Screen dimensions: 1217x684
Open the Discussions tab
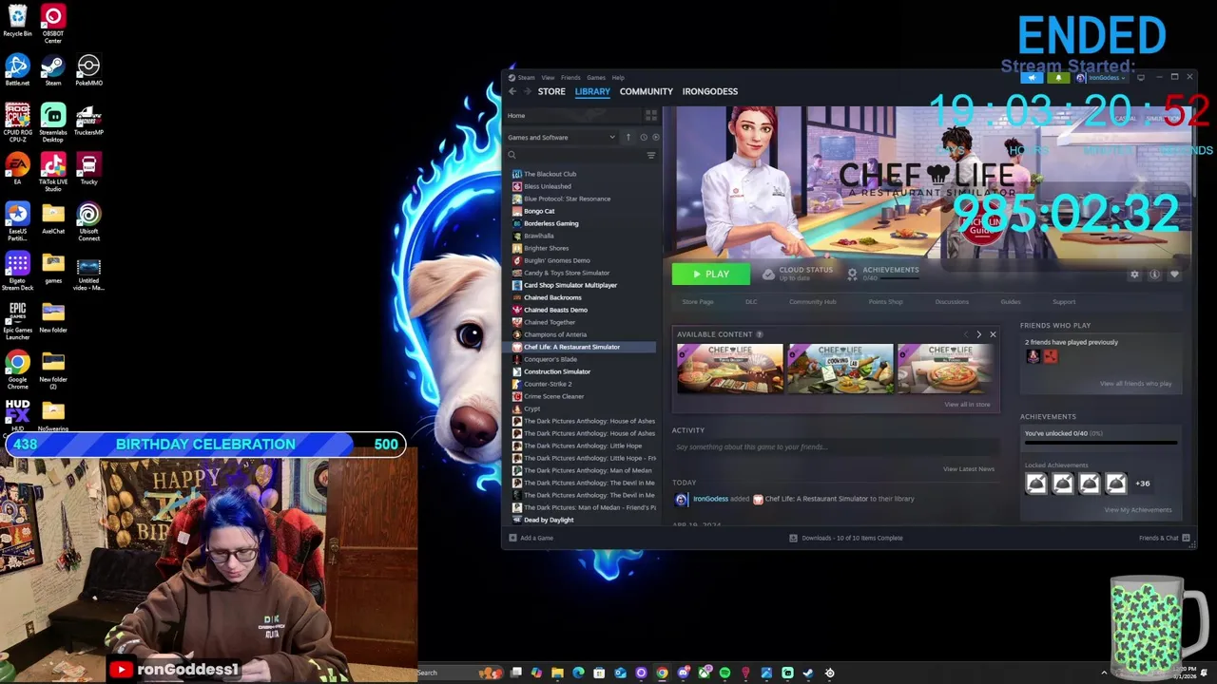952,302
